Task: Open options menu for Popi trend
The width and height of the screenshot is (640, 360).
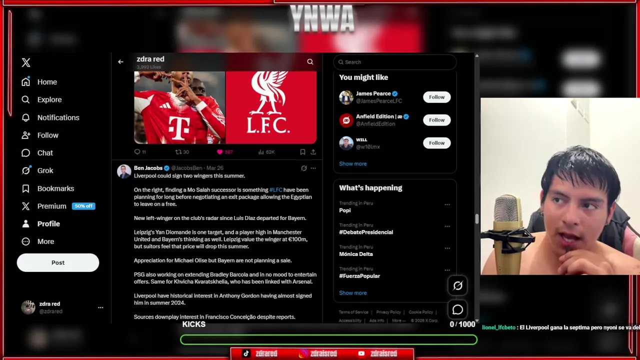Action: pyautogui.click(x=447, y=204)
